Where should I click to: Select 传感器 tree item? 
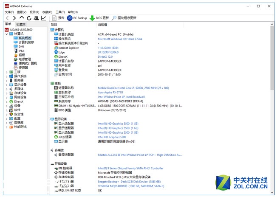coord(23,68)
